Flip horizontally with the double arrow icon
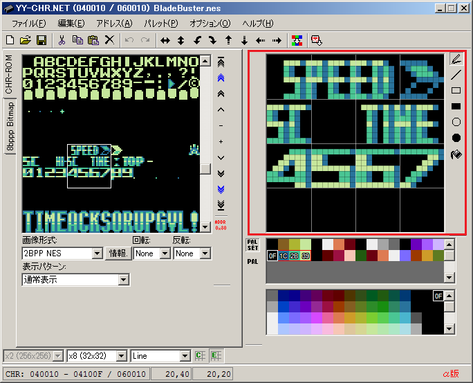This screenshot has width=473, height=383. 165,40
